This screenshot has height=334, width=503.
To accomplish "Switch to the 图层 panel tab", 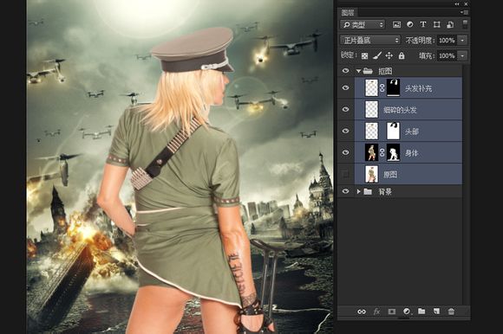I will 348,12.
